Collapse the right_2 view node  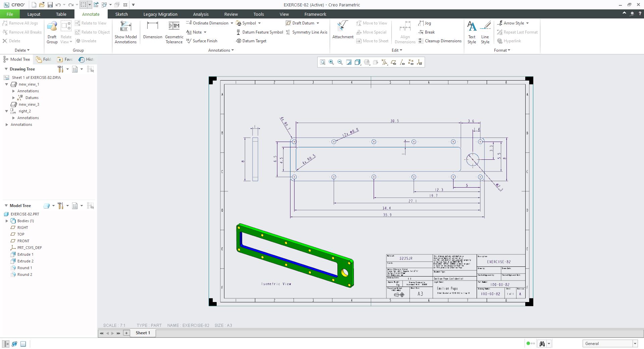pyautogui.click(x=7, y=111)
